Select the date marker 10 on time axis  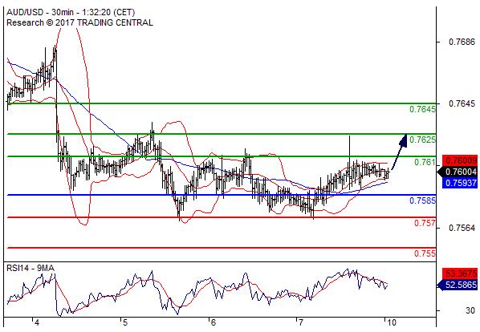tap(391, 322)
